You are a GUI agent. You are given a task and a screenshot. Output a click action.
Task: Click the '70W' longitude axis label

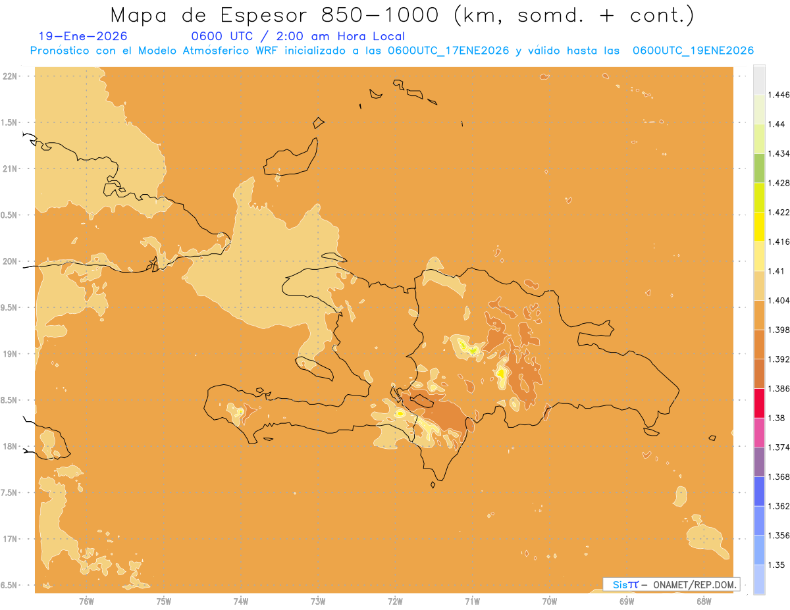click(550, 602)
